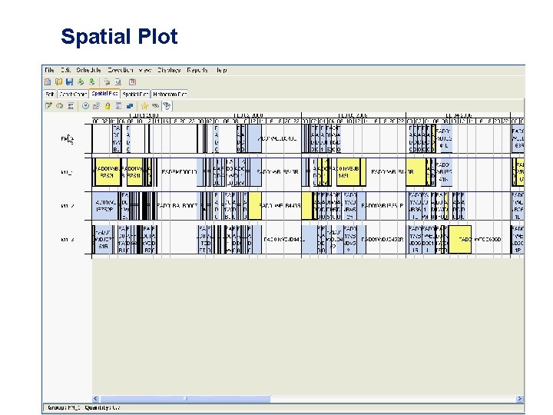The height and width of the screenshot is (415, 553).
Task: Select the large yellow task block in MT_3 row
Action: [460, 239]
